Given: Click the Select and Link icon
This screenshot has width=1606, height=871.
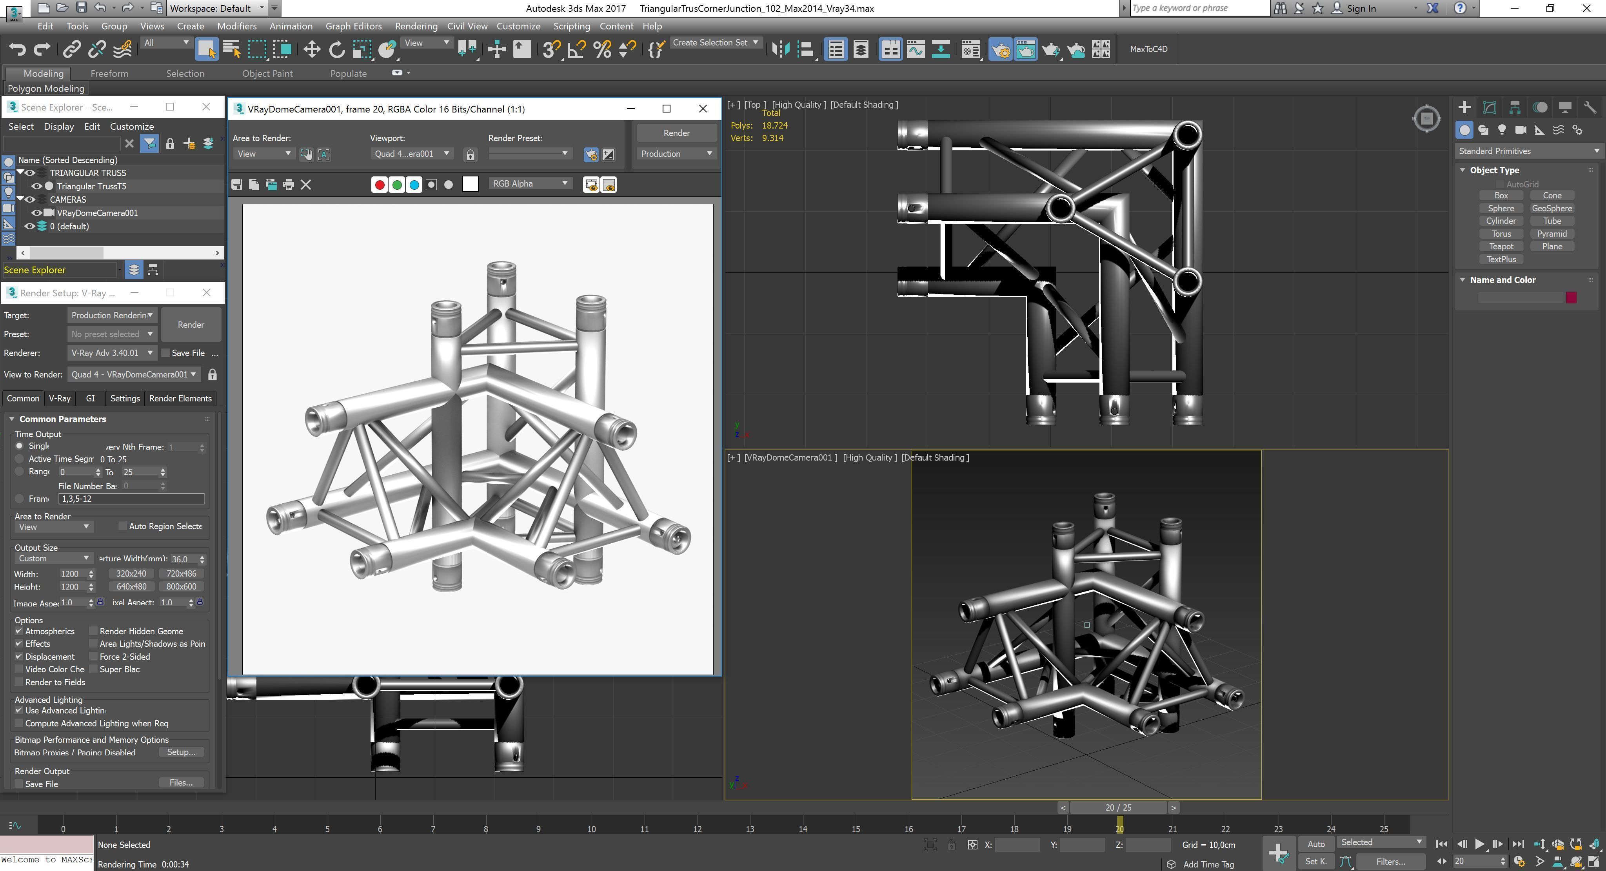Looking at the screenshot, I should (72, 49).
